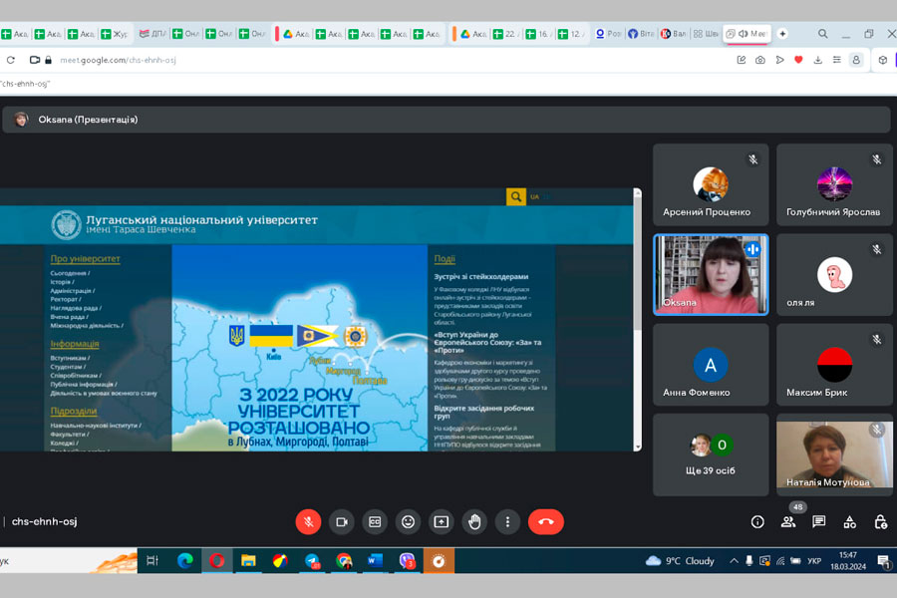This screenshot has width=897, height=598.
Task: Open the chat with everyone panel
Action: click(x=819, y=521)
